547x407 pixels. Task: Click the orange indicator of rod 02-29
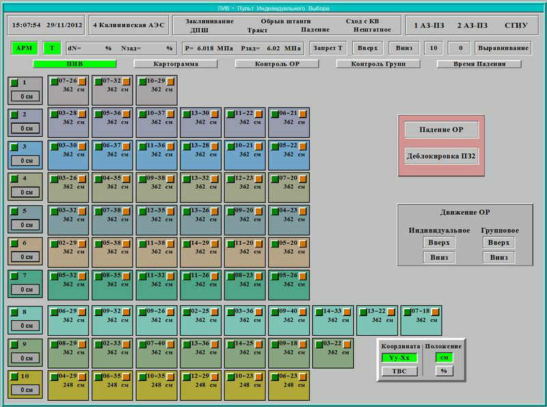click(82, 244)
